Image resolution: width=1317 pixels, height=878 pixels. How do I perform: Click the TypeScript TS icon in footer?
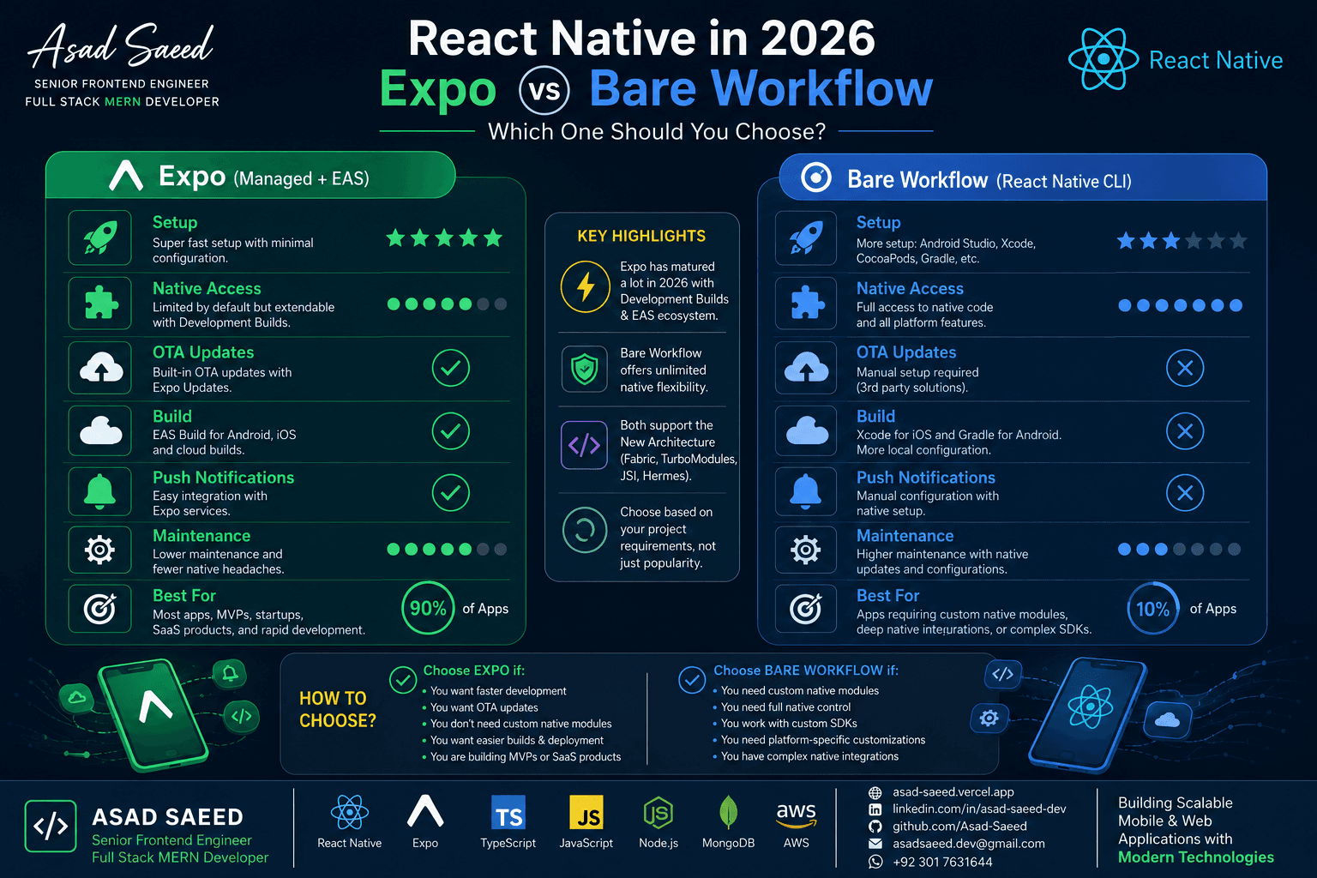click(508, 813)
